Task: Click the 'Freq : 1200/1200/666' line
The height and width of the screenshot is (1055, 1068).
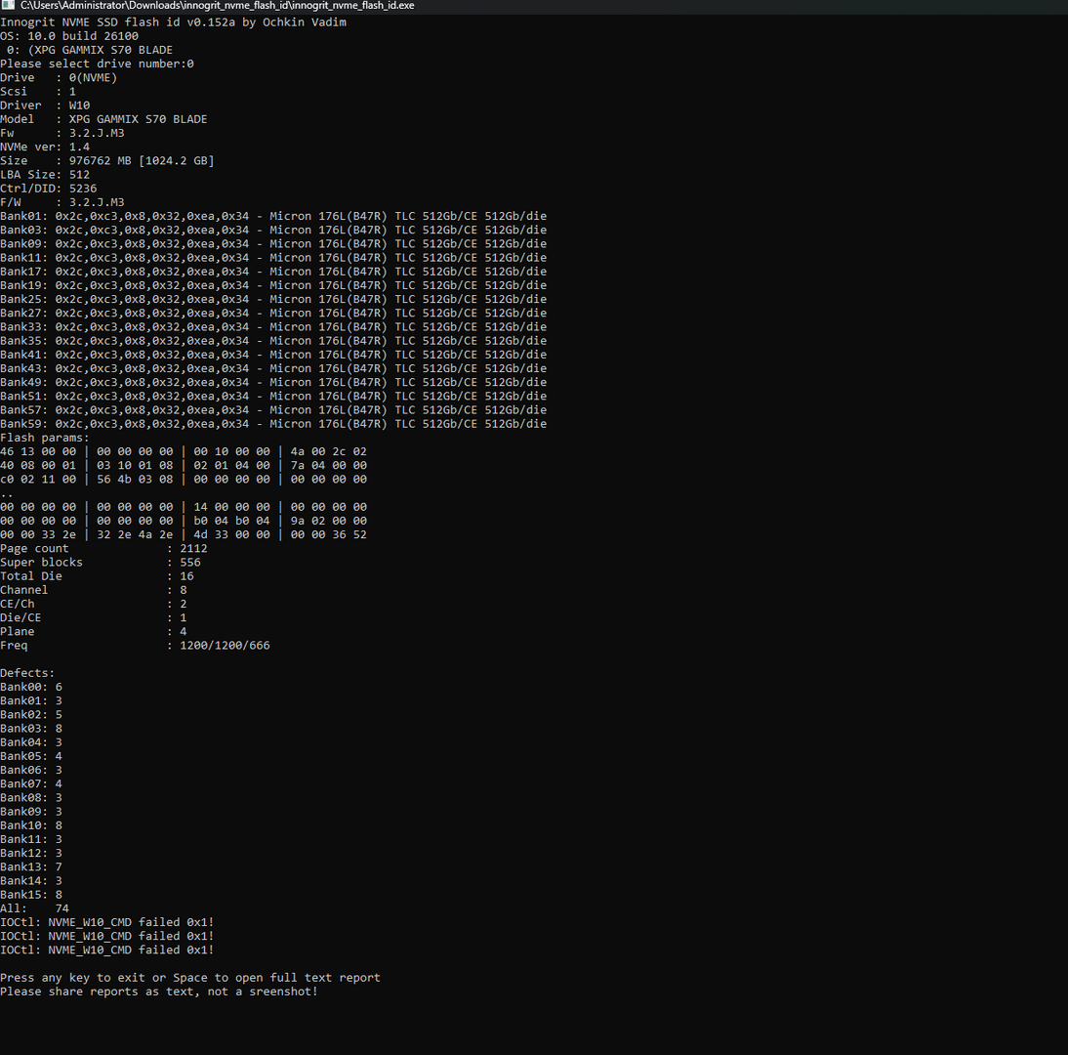Action: pyautogui.click(x=135, y=646)
